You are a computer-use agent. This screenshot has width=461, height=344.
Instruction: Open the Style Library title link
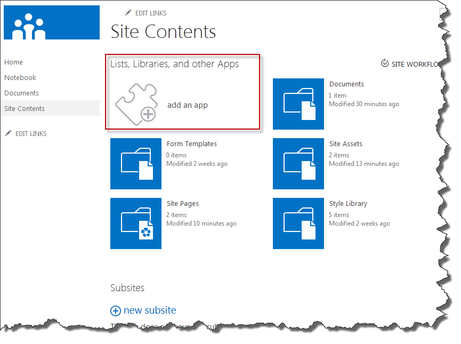349,204
